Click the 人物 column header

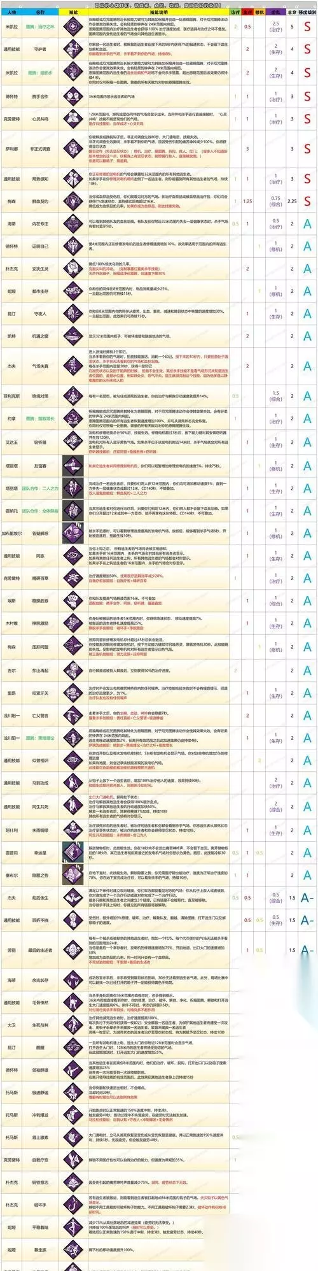(x=11, y=12)
